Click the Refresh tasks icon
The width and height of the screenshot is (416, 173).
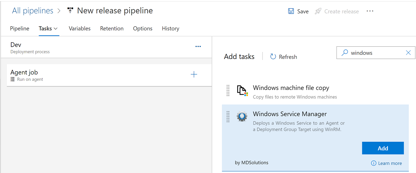click(273, 56)
